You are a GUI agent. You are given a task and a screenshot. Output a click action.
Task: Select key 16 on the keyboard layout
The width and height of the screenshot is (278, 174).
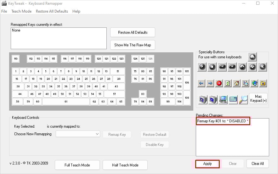[17, 79]
